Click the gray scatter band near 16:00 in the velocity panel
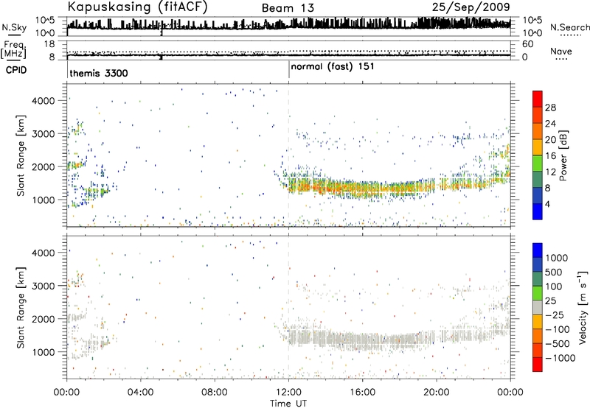Screen dimensions: 590x408 pos(362,340)
